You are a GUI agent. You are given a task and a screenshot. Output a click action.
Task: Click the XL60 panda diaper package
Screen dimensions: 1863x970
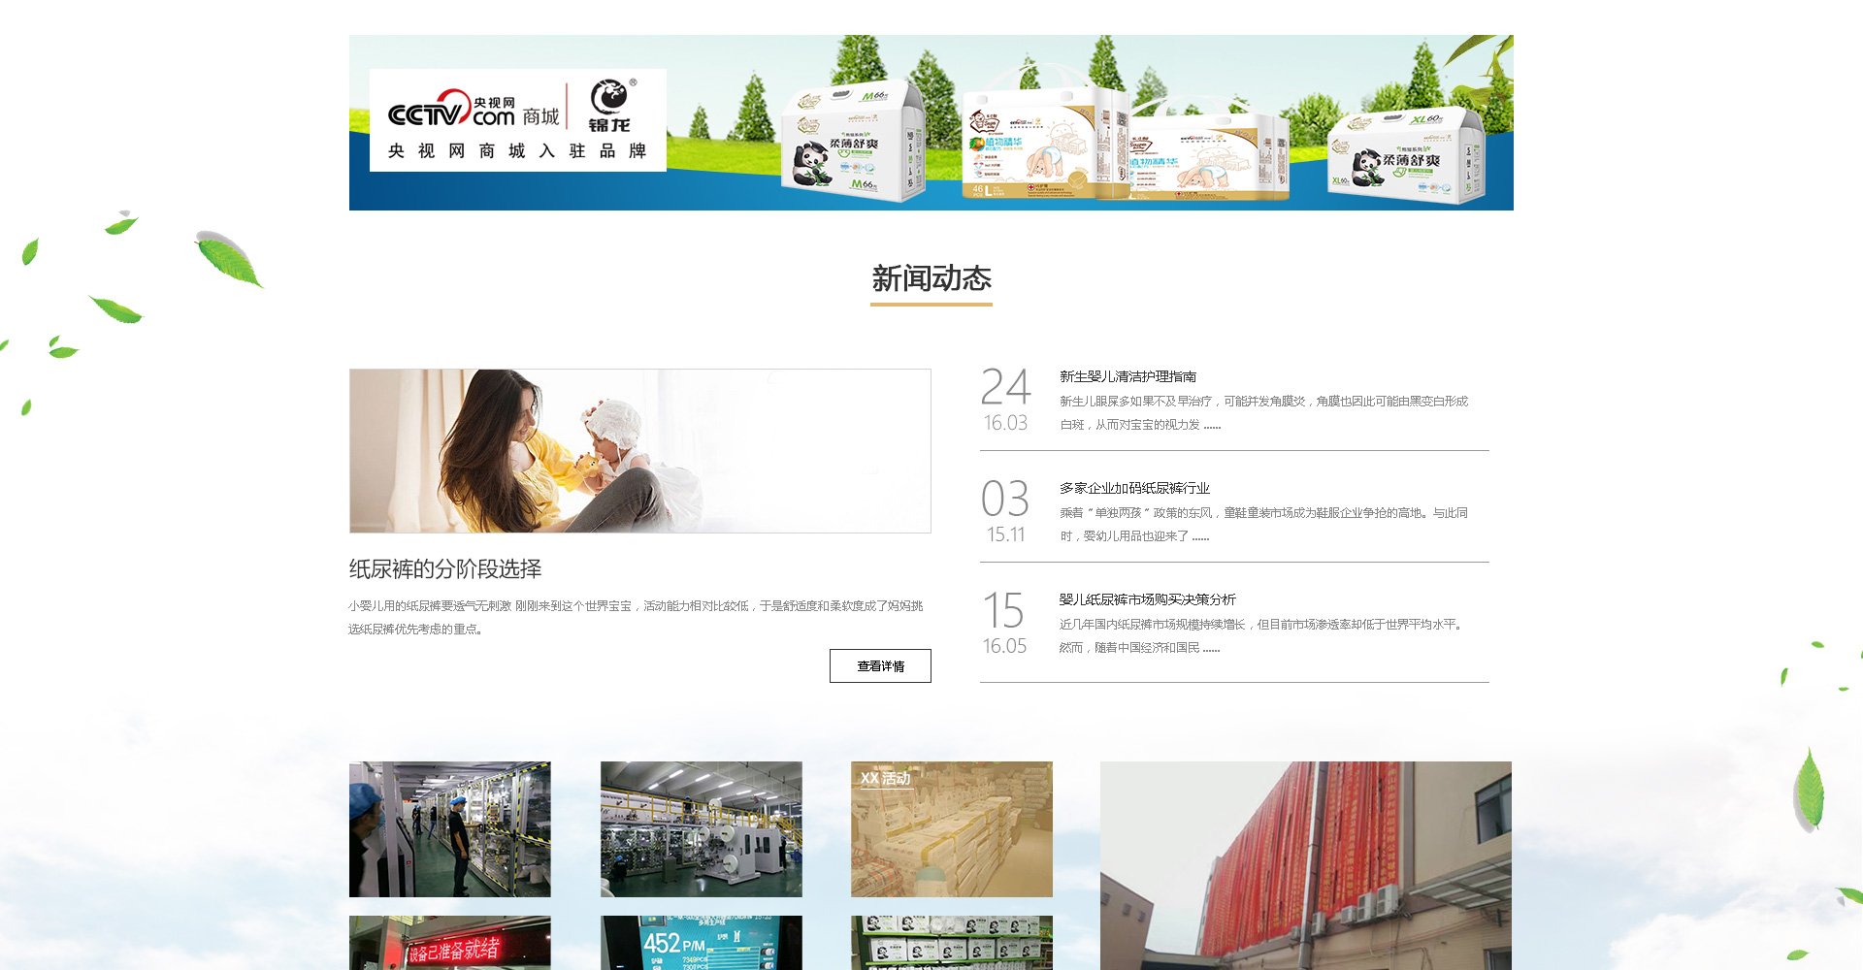click(1405, 155)
